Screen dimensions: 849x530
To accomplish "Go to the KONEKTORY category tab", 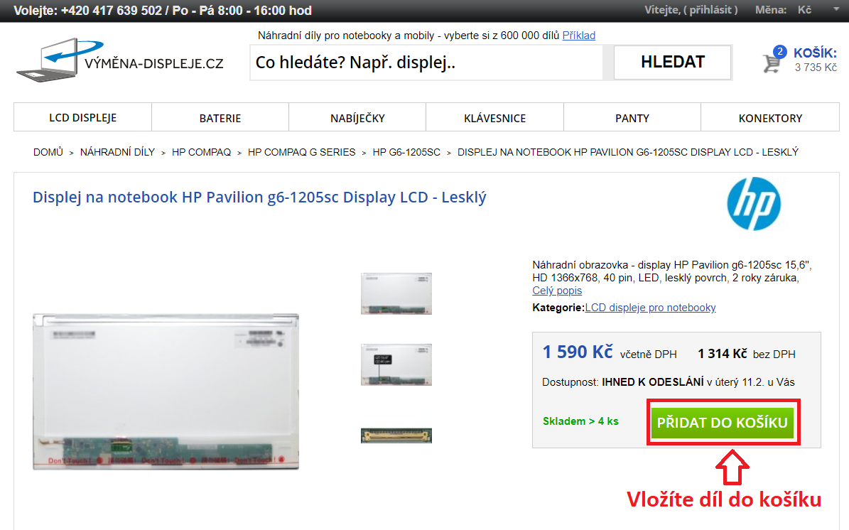I will tap(770, 117).
